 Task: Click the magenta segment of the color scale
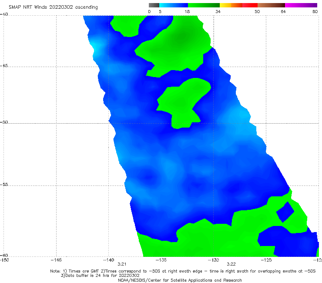301,5
